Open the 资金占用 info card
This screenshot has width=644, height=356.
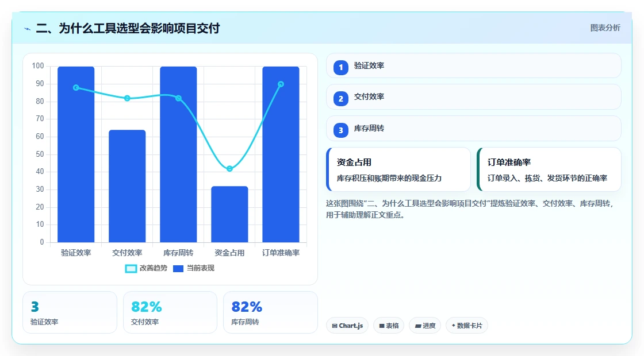click(x=398, y=169)
